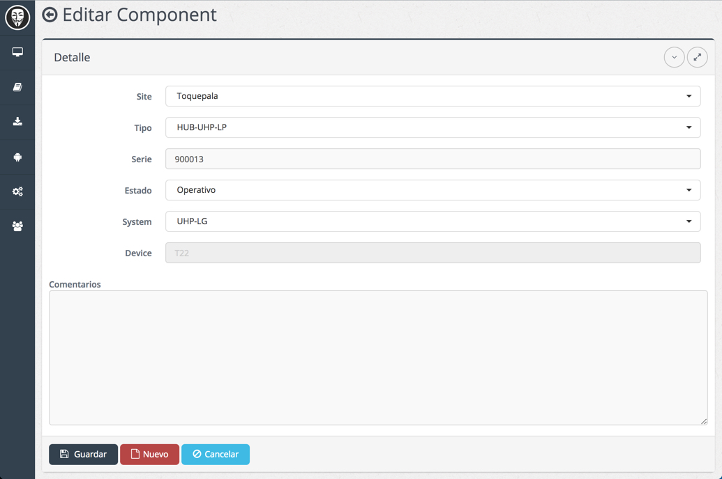722x479 pixels.
Task: Open the gears settings icon in sidebar
Action: click(17, 191)
